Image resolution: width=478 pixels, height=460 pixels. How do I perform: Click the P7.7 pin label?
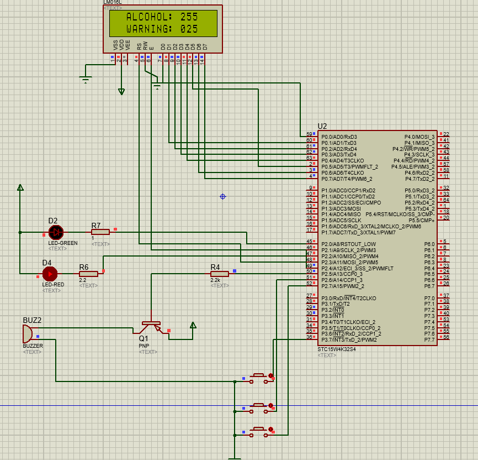[429, 340]
